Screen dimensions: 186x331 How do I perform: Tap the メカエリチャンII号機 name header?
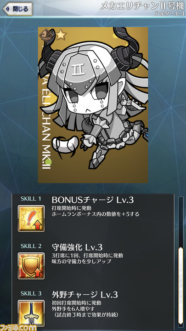tap(142, 6)
